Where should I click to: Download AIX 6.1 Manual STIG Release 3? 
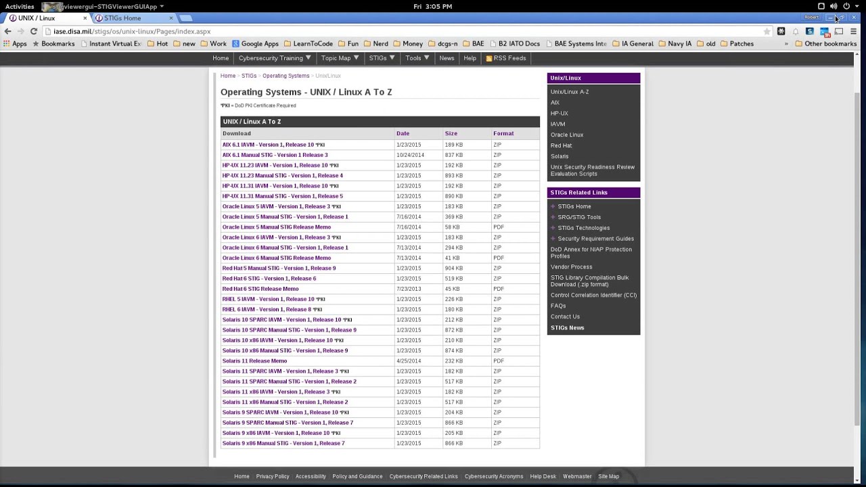tap(275, 155)
